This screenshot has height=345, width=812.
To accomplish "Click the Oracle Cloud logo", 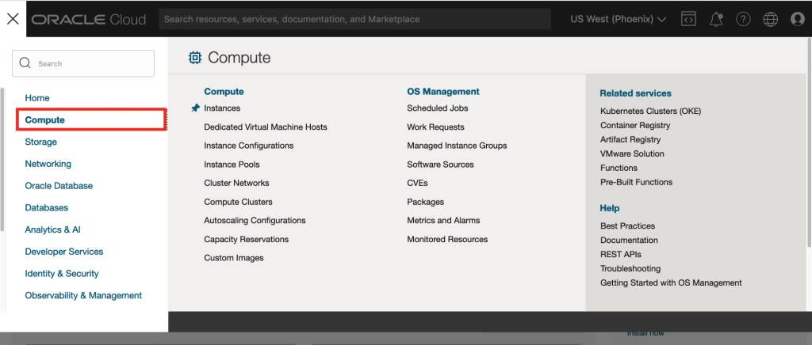I will [89, 20].
